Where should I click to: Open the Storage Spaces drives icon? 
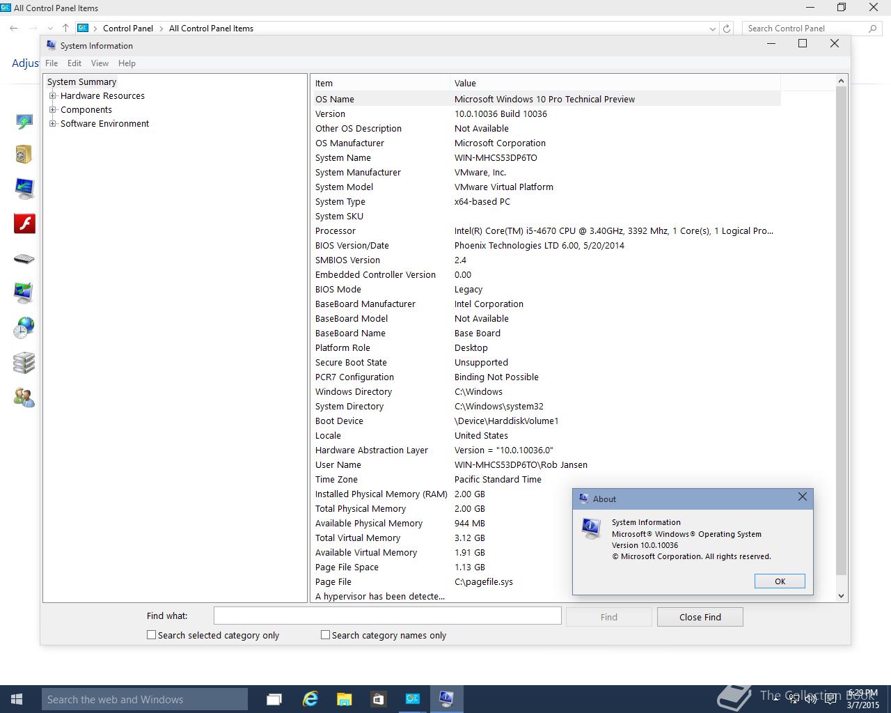point(24,363)
